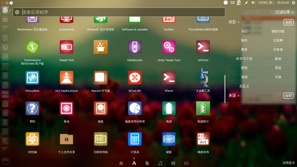Expand the 来源 filter section
Viewport: 297px width, 167px height.
234,95
